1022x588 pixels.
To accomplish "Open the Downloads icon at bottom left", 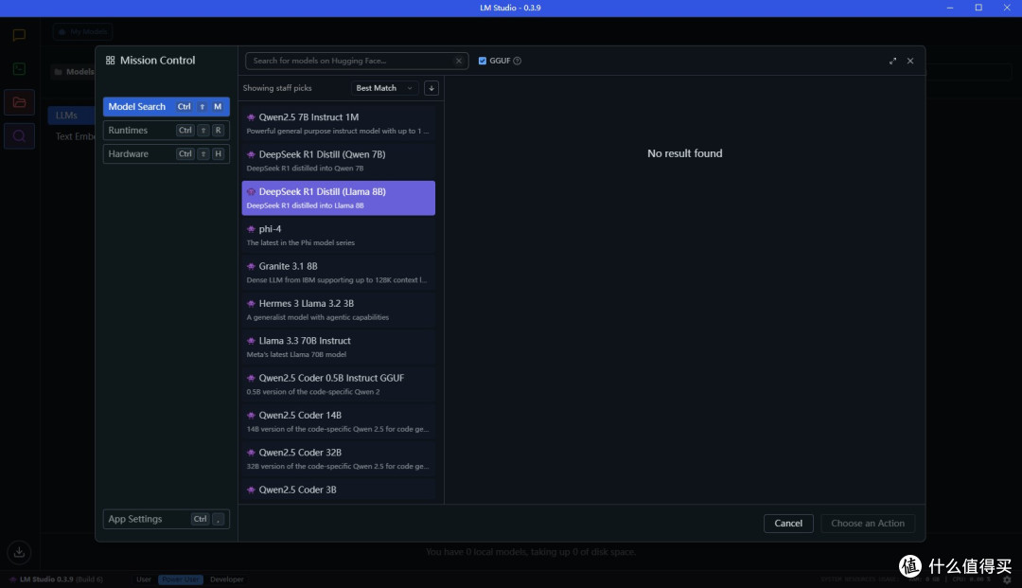I will click(x=19, y=552).
